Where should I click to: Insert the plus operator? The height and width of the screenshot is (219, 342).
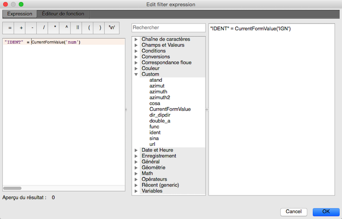[21, 27]
